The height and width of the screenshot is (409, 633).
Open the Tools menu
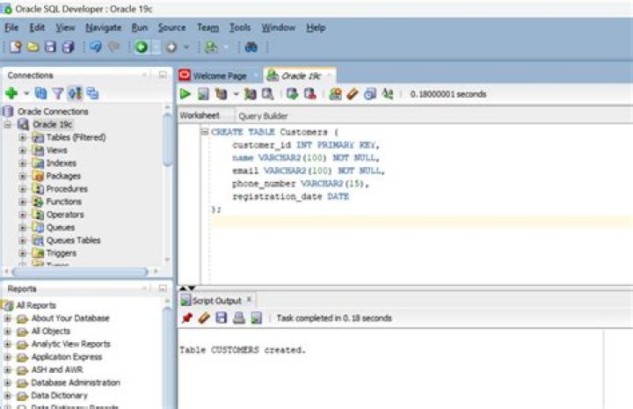[240, 27]
